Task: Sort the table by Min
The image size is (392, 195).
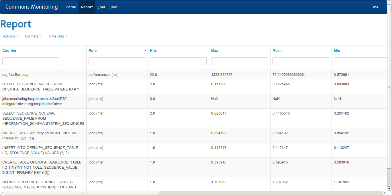Action: pos(336,50)
